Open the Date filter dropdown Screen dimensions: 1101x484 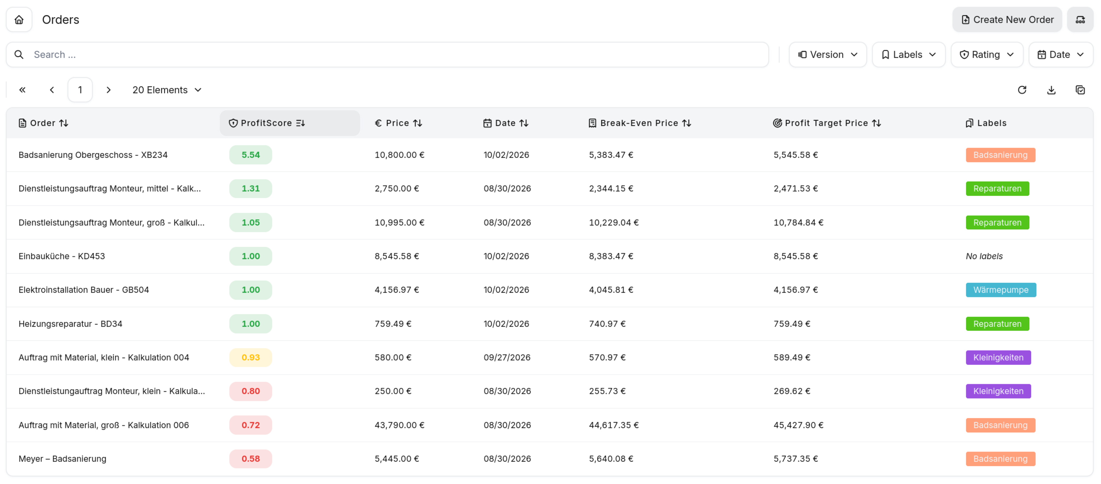tap(1061, 55)
